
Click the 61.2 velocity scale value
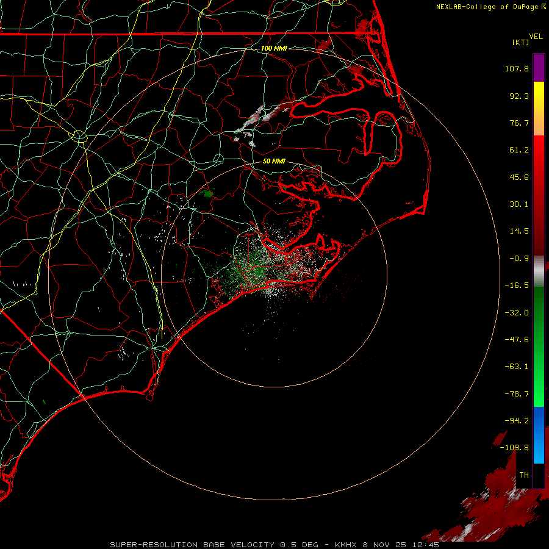519,150
